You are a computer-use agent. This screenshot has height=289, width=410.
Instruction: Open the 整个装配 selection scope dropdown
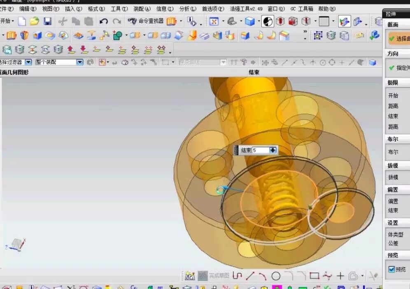tap(79, 62)
